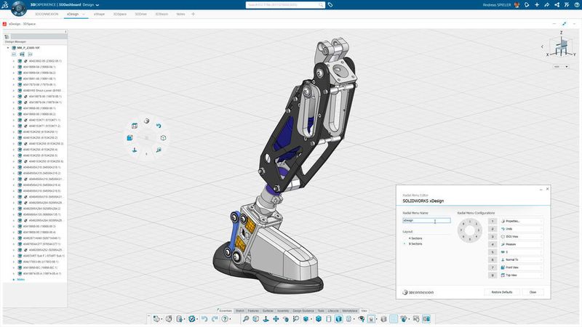Click the Front View icon in radial menu
Screen dimensions: 582x327
[x=129, y=137]
